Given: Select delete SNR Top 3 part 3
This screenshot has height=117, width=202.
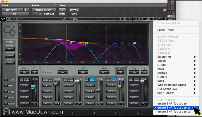Looking at the screenshot, I should point(176,112).
